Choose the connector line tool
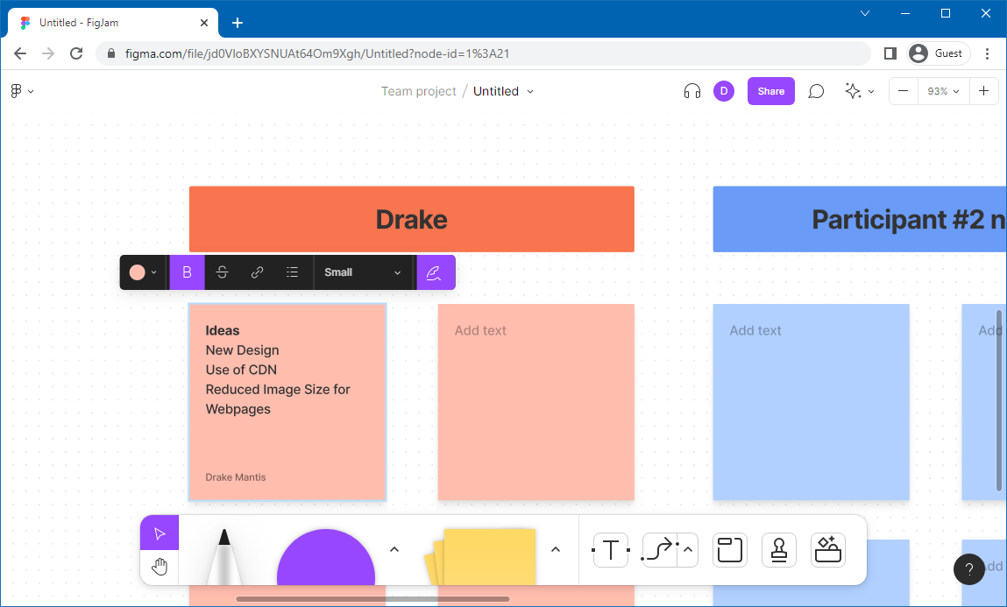Viewport: 1007px width, 607px height. click(x=659, y=550)
